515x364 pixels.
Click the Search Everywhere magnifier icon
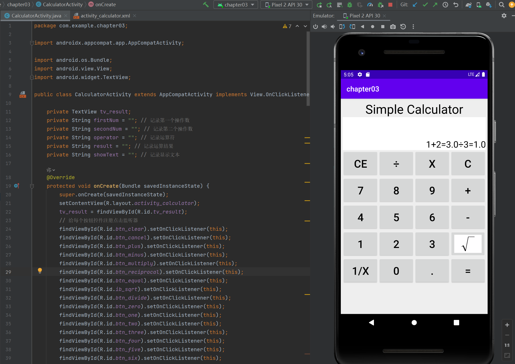pyautogui.click(x=501, y=5)
